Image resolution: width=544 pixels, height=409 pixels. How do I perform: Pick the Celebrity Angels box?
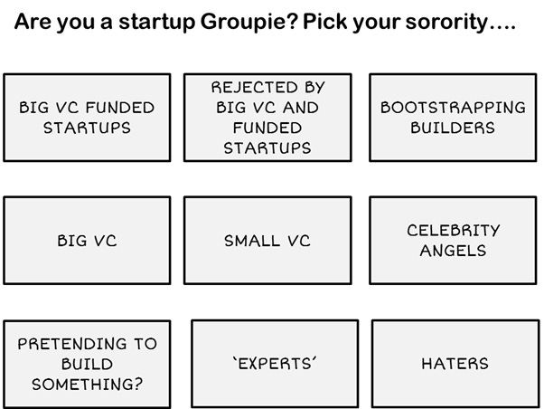pos(453,241)
